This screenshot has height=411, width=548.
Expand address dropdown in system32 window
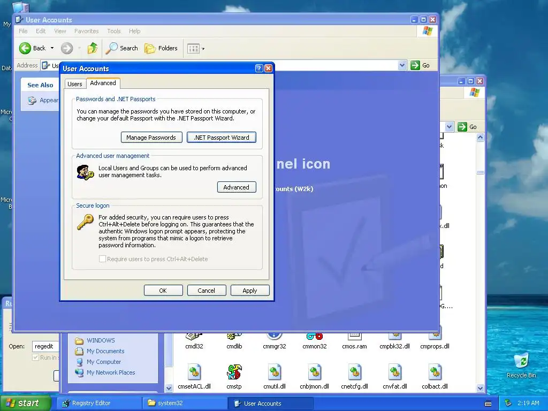[x=449, y=126]
